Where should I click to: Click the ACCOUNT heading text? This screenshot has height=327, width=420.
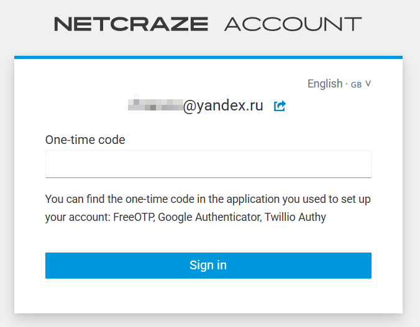(293, 24)
